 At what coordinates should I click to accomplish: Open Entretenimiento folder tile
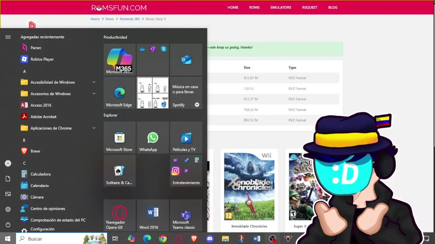(186, 171)
